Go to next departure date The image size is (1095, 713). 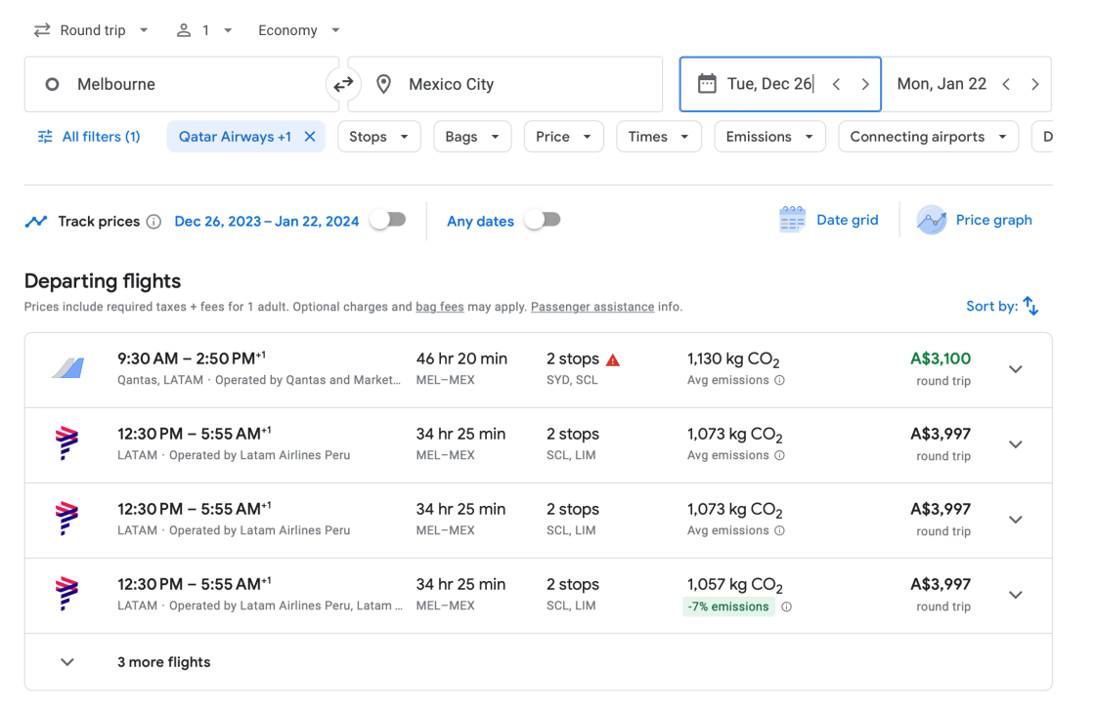pyautogui.click(x=864, y=85)
